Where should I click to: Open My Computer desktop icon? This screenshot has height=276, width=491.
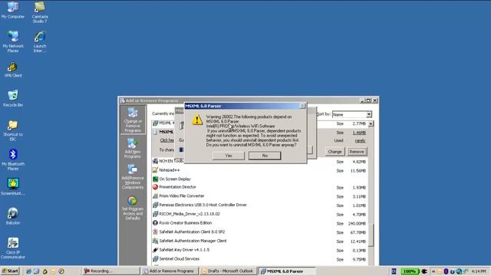pyautogui.click(x=13, y=10)
